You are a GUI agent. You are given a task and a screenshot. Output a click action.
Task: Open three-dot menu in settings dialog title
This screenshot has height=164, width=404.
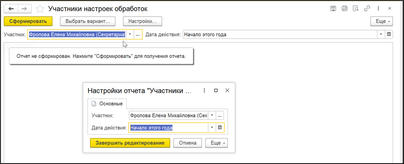[x=205, y=90]
